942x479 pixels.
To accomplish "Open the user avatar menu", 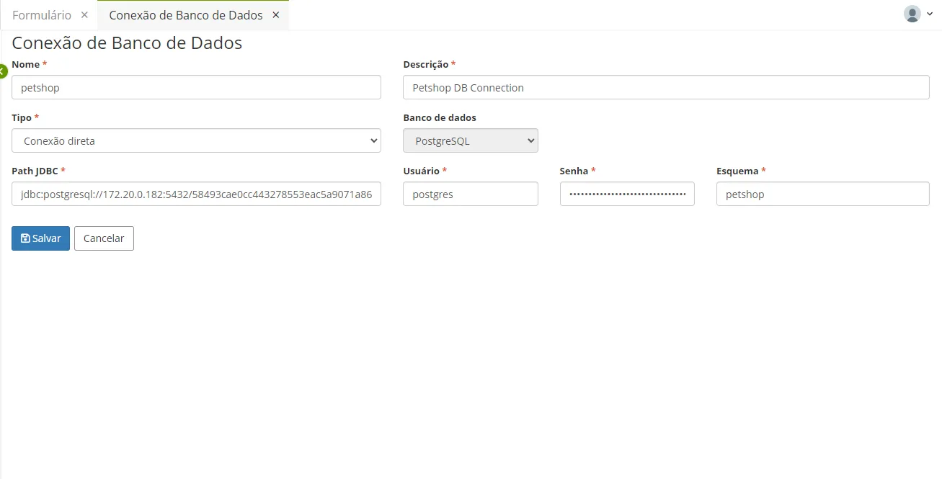I will pyautogui.click(x=917, y=14).
